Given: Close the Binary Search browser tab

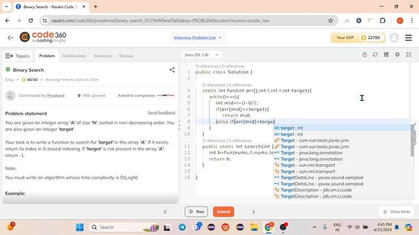Looking at the screenshot, I should coord(84,7).
